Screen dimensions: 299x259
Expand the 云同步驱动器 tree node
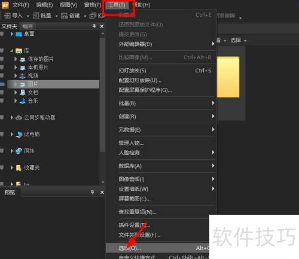[12, 118]
